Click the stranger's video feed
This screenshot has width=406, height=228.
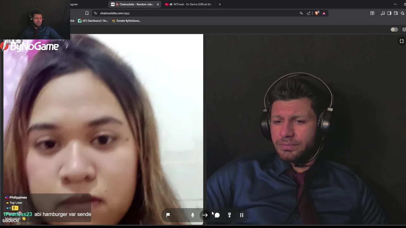(x=103, y=129)
